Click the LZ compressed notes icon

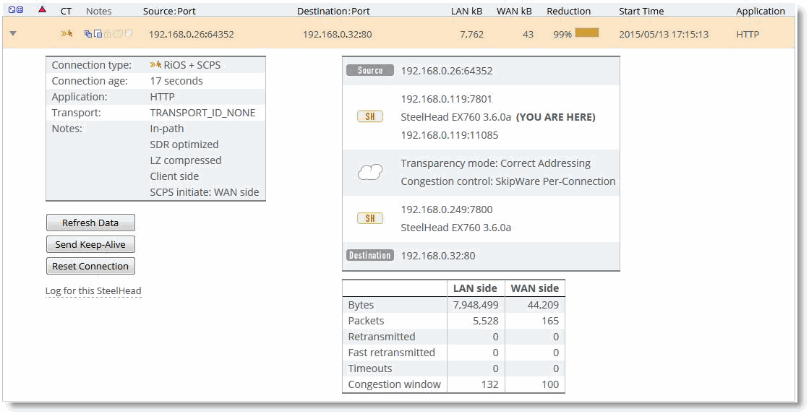click(98, 34)
